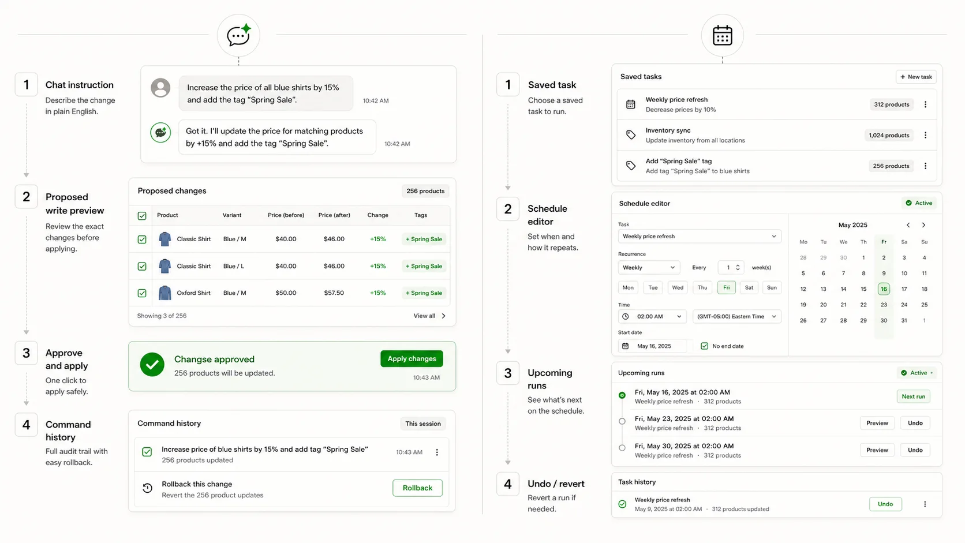The width and height of the screenshot is (965, 543).
Task: Preview the May 30 run
Action: pos(877,450)
